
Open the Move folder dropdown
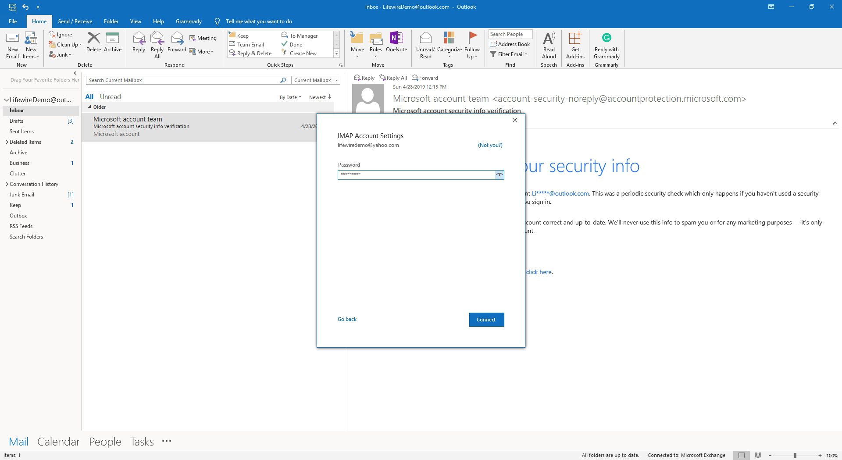pyautogui.click(x=357, y=45)
